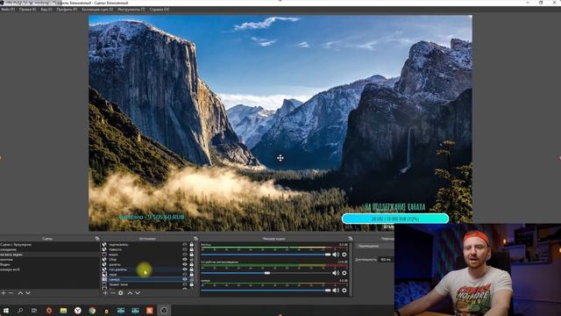Undock the Сцены panel with its float icon

(x=97, y=238)
